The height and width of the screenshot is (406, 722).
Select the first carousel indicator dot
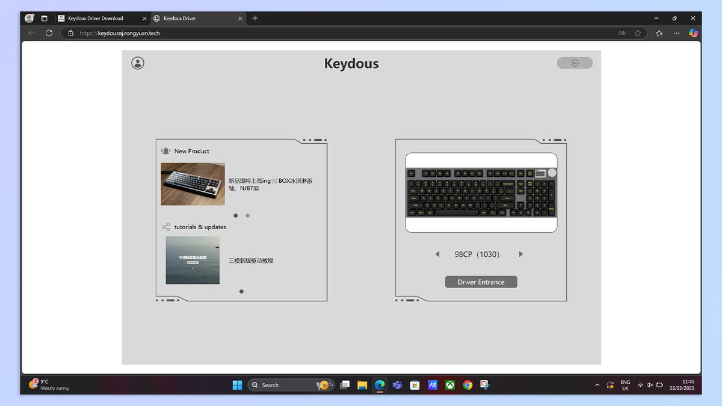(x=235, y=215)
